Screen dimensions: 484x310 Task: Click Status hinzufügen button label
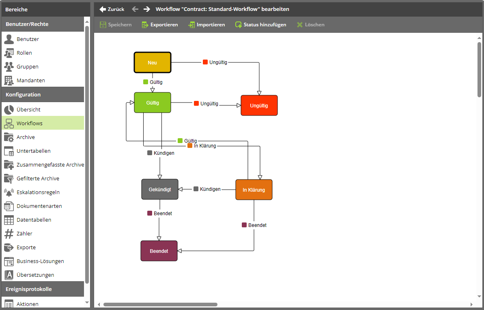click(x=265, y=25)
